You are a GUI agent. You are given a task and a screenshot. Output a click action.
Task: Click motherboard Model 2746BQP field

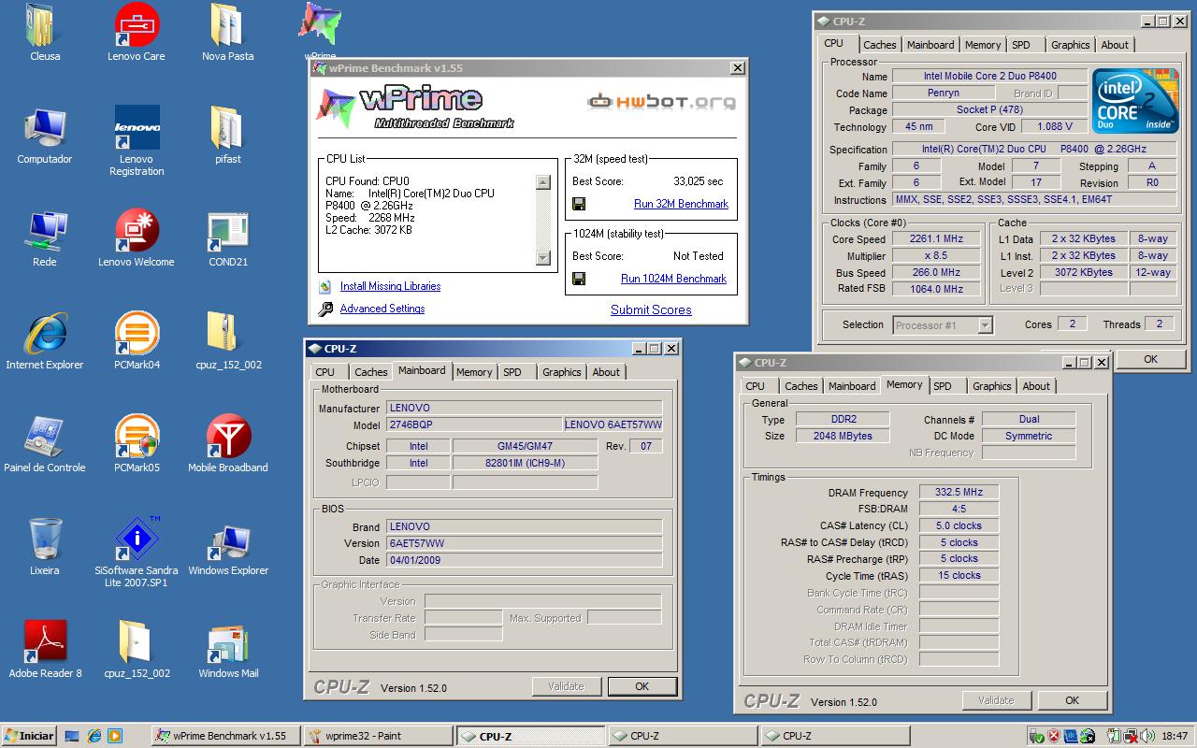click(x=474, y=424)
